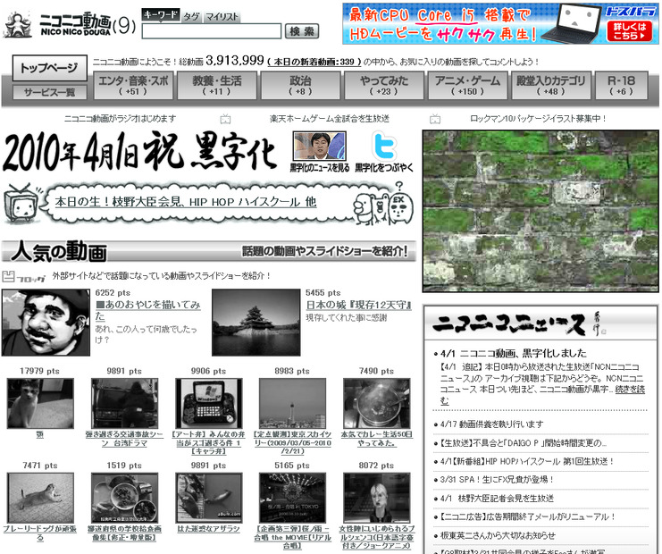Open the 黒字化 news thumbnail
This screenshot has height=554, width=662.
pyautogui.click(x=320, y=147)
